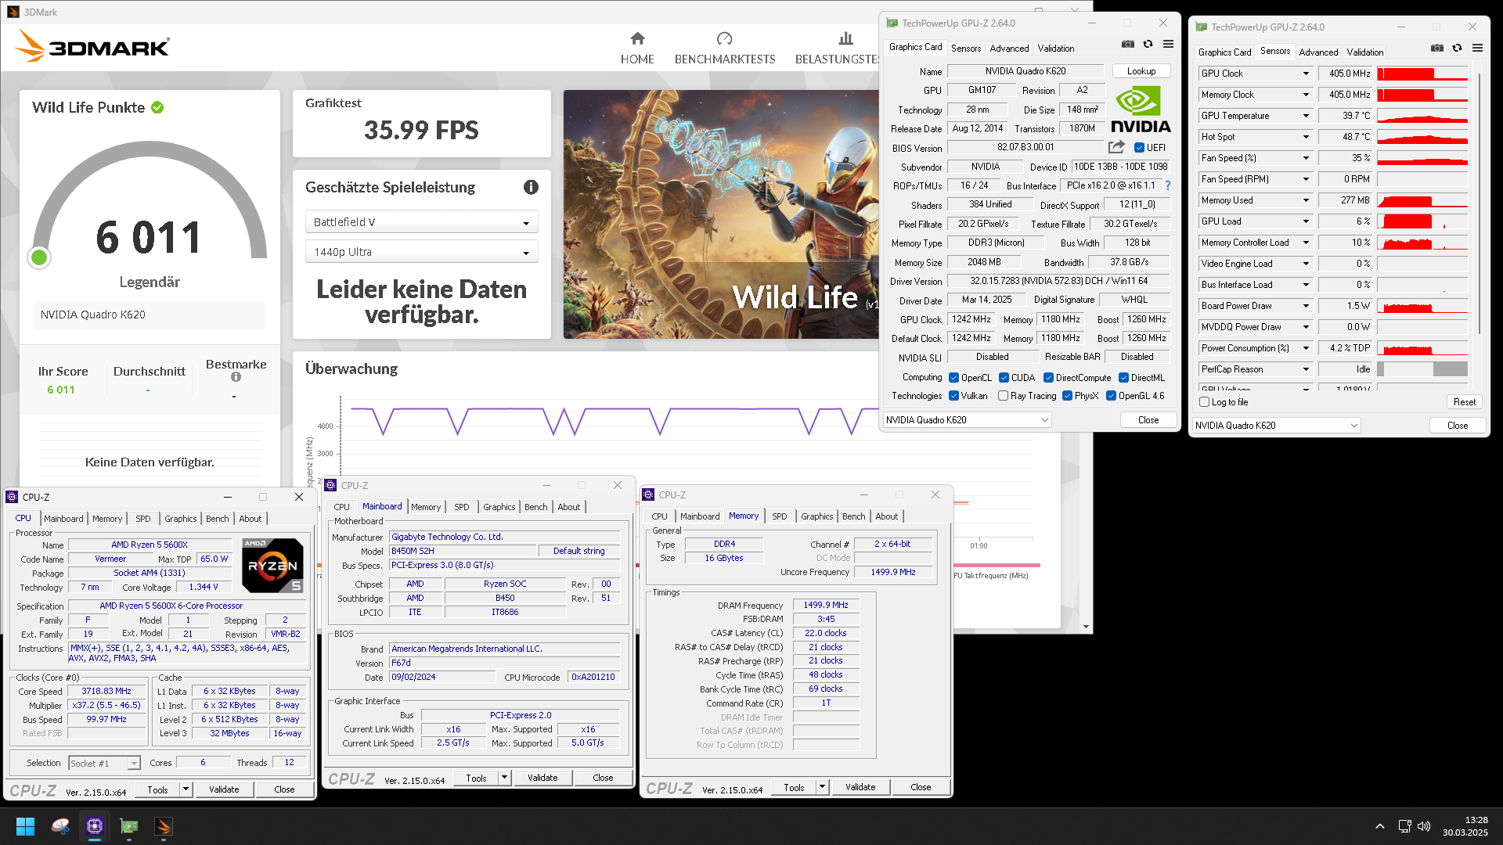Image resolution: width=1503 pixels, height=845 pixels.
Task: Click the Ryzen 5 logo in CPU-Z
Action: [x=272, y=565]
